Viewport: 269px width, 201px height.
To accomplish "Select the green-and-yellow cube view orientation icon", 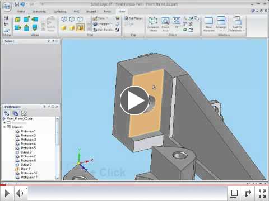I will click(x=18, y=20).
